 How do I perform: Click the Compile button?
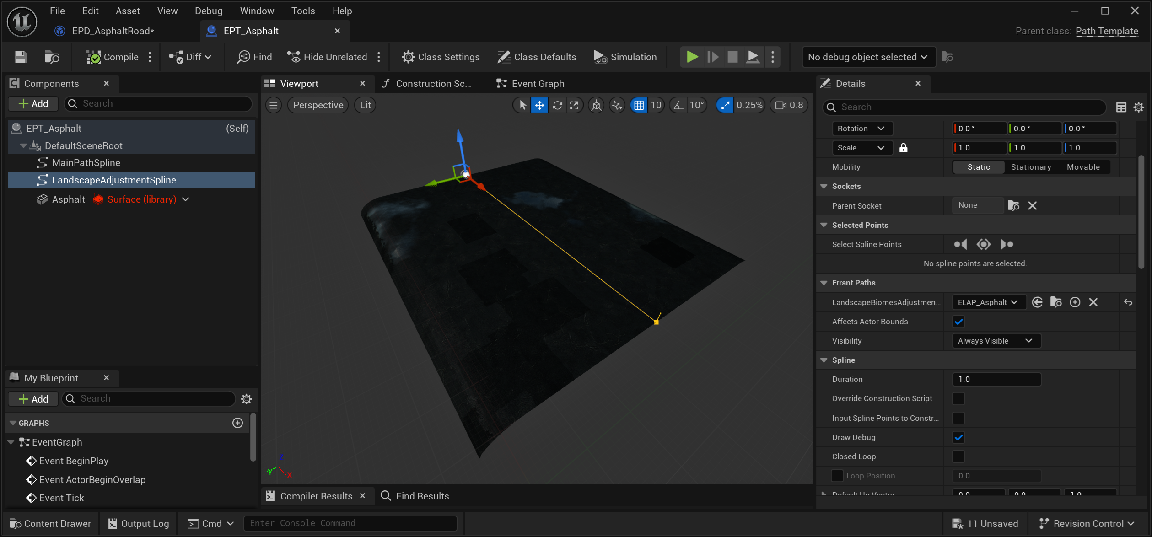pyautogui.click(x=113, y=57)
